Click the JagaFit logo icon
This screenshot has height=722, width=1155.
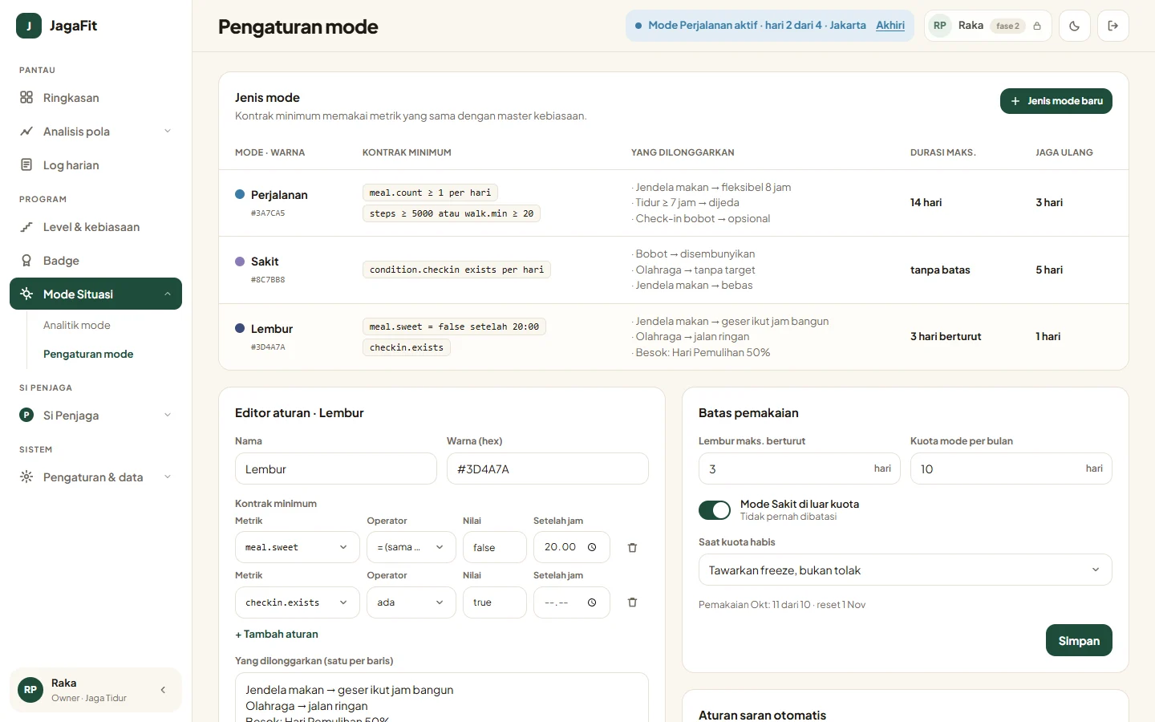(x=29, y=26)
